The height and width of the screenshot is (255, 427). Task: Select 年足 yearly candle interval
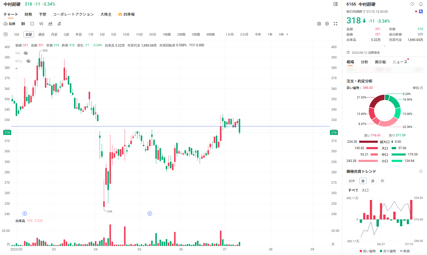(x=79, y=35)
